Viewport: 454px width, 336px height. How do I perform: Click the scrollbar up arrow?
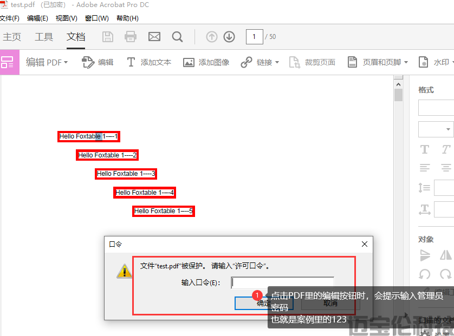398,84
